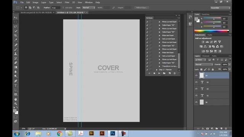Open Chrome from the taskbar

(59, 134)
